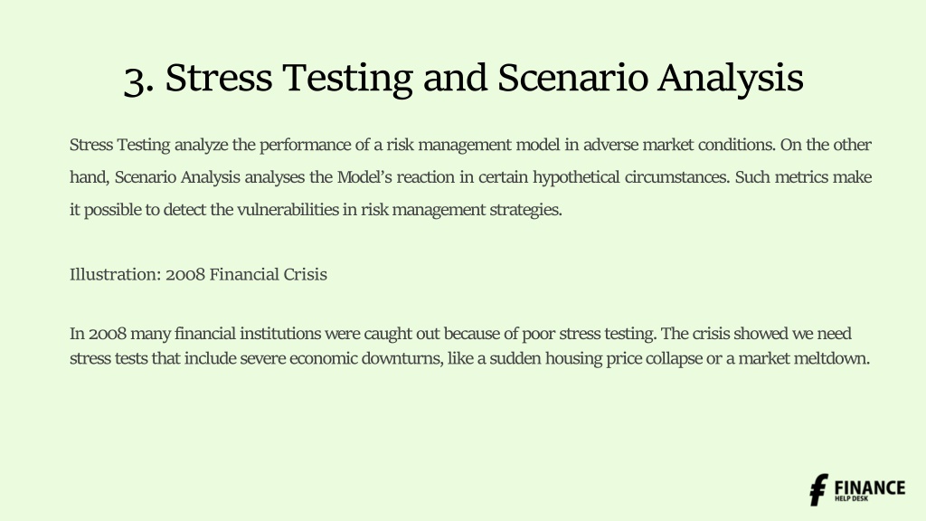Click the phrase hypothetical circumstances in the paragraph

tap(630, 177)
